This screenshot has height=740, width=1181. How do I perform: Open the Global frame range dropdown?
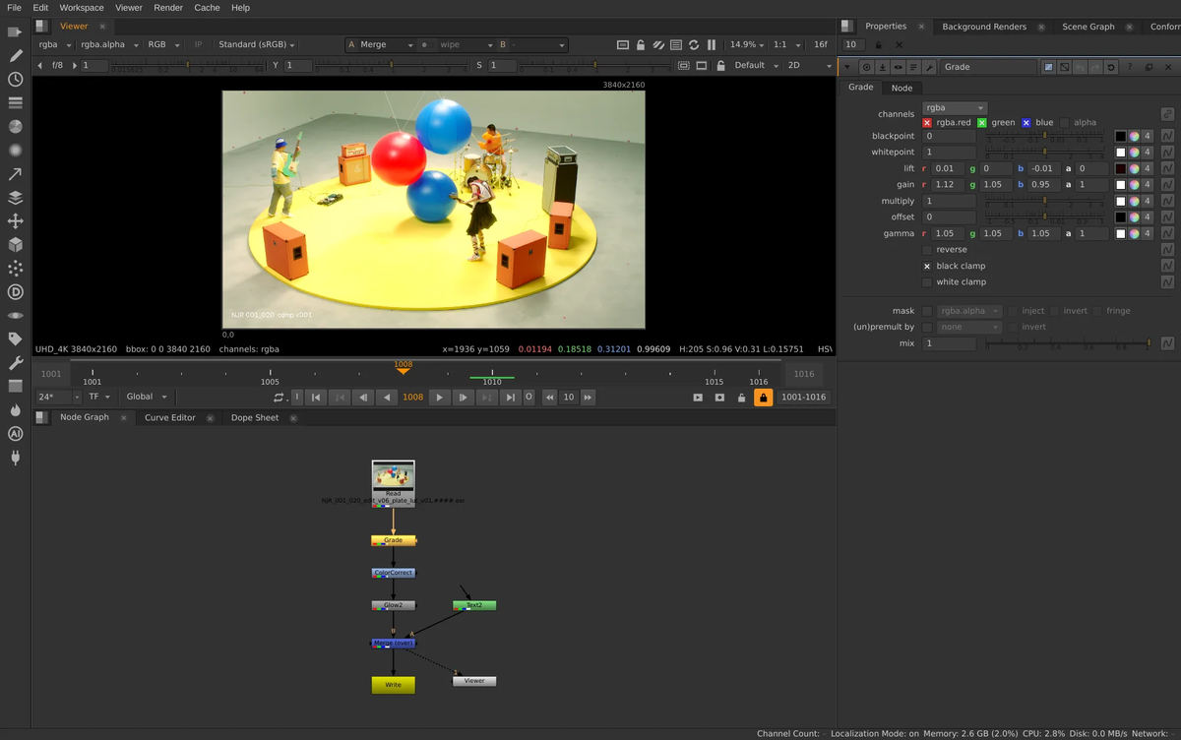[147, 397]
